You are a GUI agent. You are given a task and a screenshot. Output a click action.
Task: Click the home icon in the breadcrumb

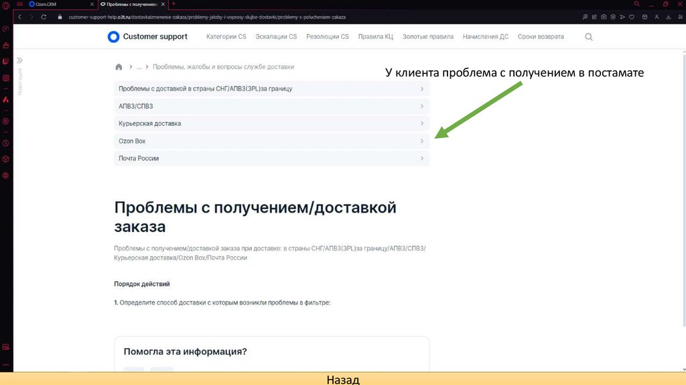pos(119,67)
